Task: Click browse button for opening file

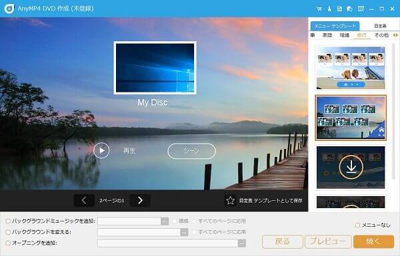Action: pyautogui.click(x=242, y=243)
